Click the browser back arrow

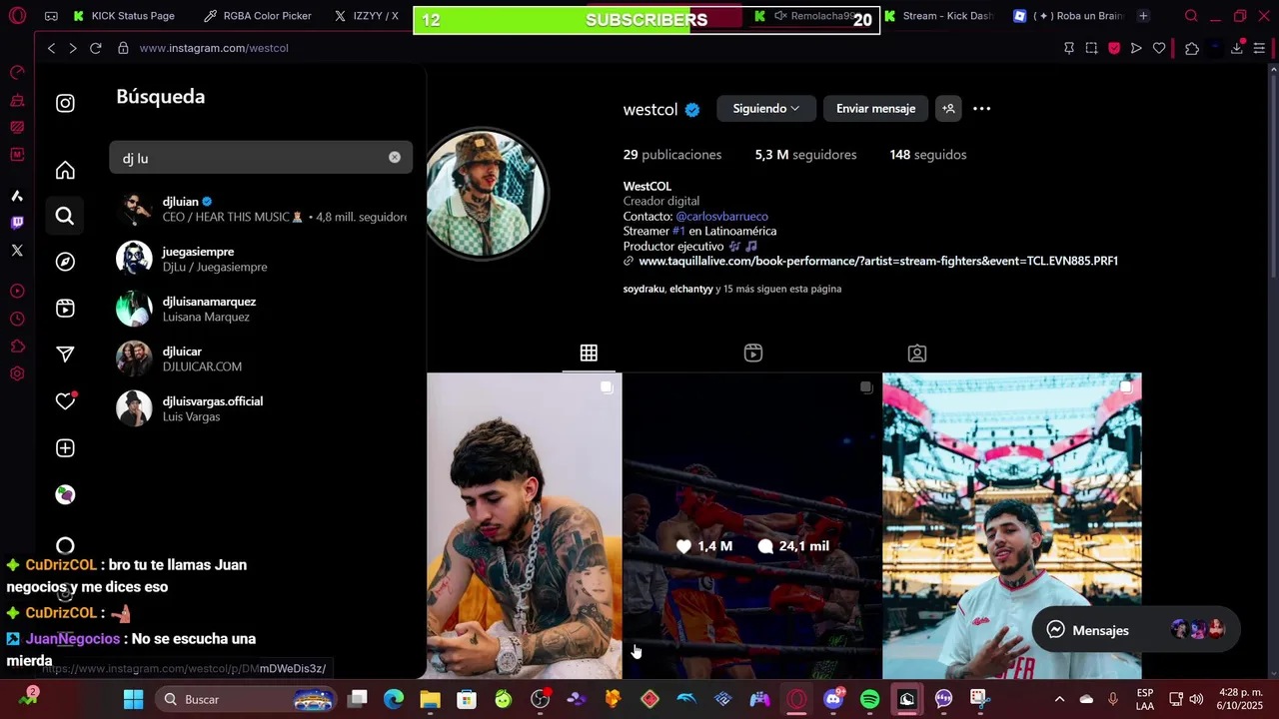coord(51,48)
